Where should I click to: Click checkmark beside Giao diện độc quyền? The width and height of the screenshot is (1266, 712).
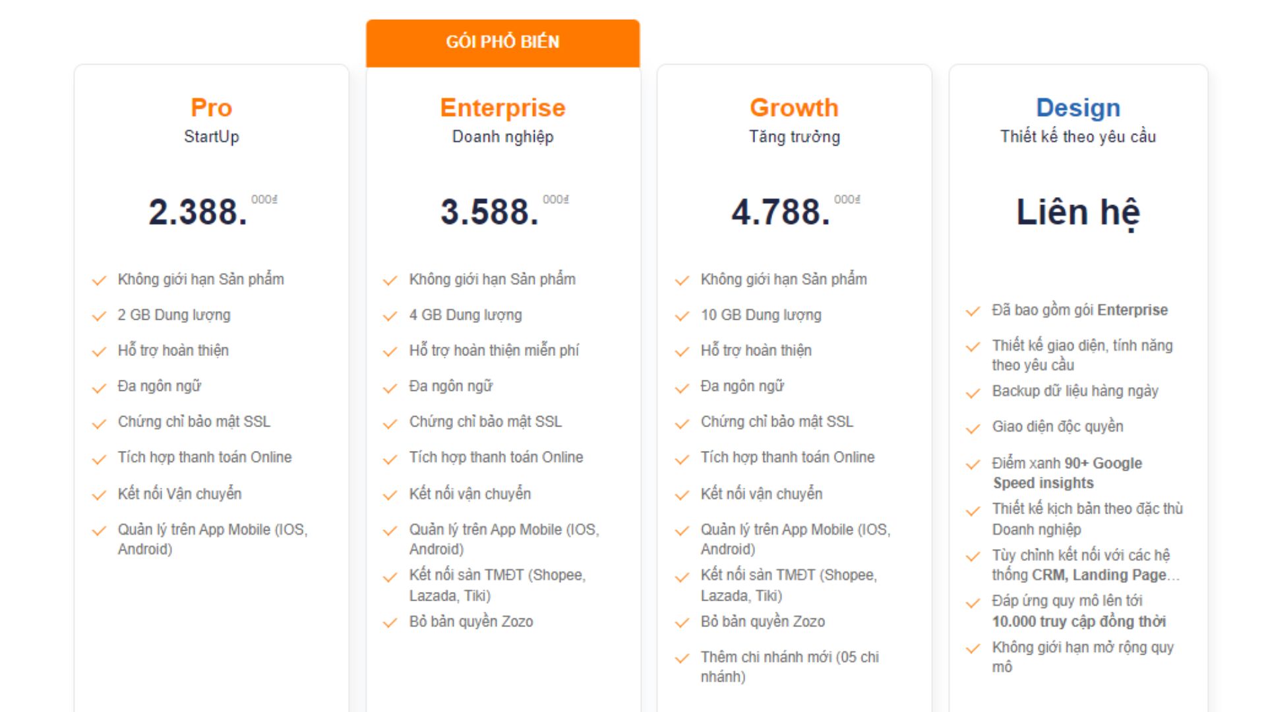coord(973,429)
